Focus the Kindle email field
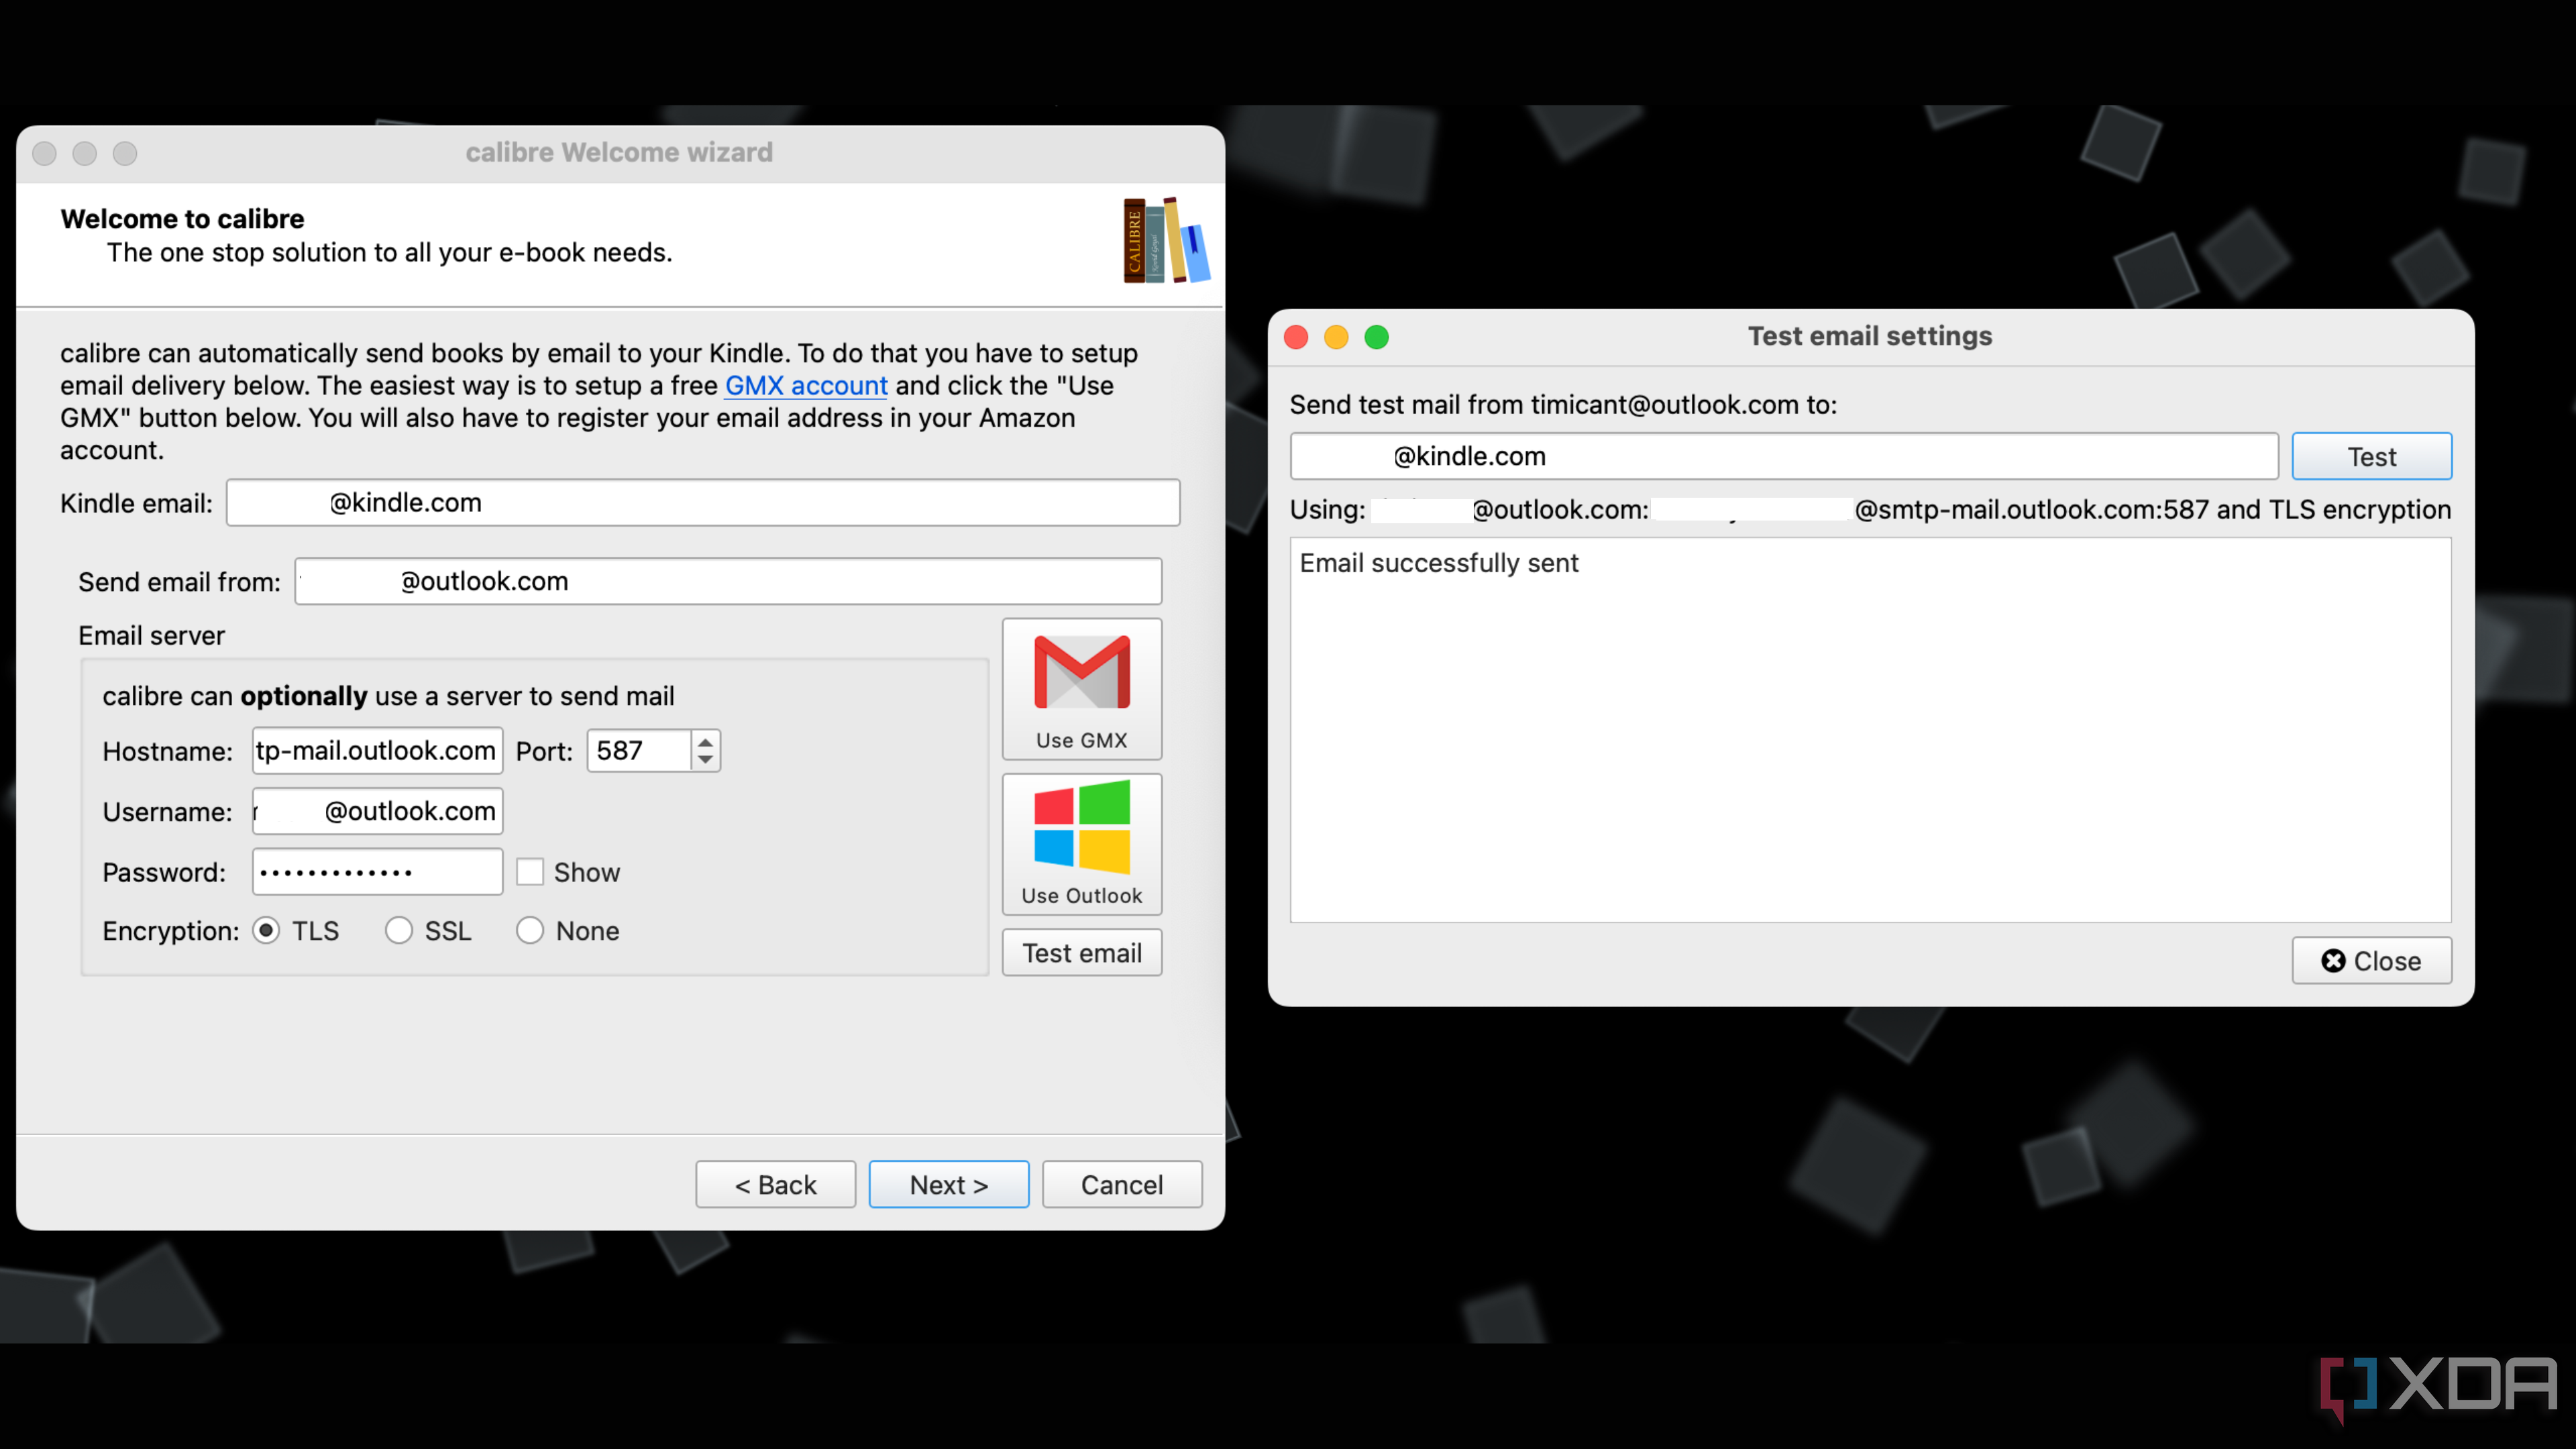Image resolution: width=2576 pixels, height=1449 pixels. (x=703, y=503)
